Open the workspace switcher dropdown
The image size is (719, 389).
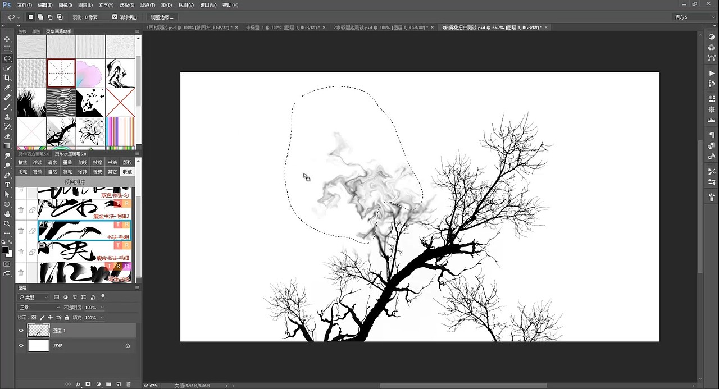pyautogui.click(x=695, y=17)
